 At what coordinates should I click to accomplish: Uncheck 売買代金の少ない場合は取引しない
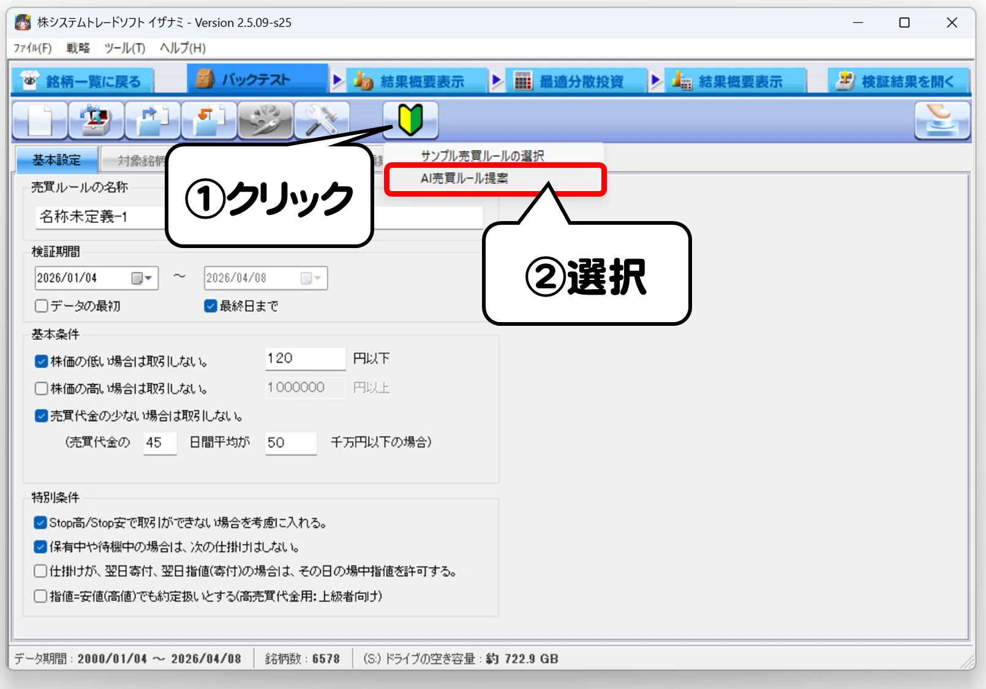click(41, 416)
